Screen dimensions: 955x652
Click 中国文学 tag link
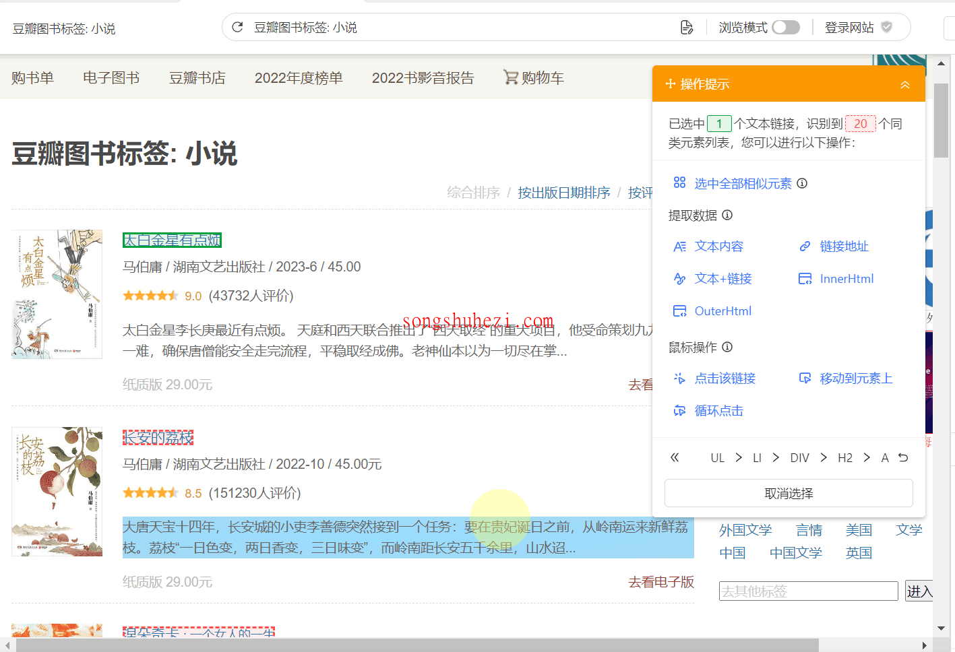(796, 553)
